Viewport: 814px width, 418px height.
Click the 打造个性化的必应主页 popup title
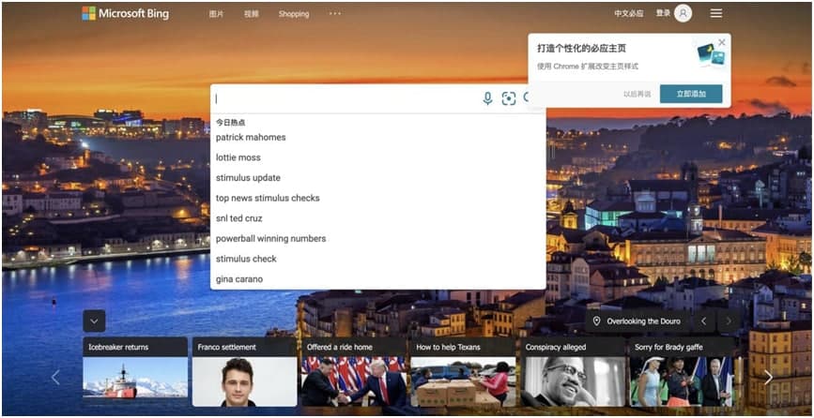(x=581, y=48)
